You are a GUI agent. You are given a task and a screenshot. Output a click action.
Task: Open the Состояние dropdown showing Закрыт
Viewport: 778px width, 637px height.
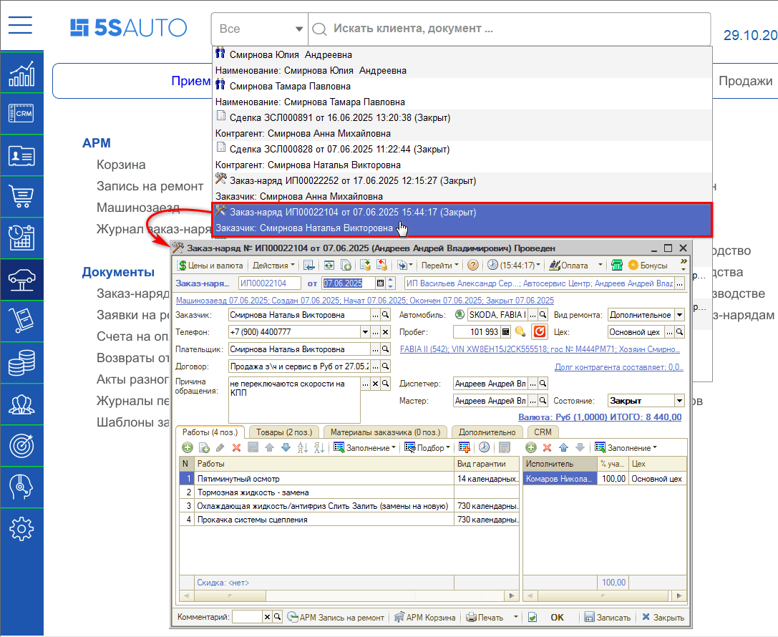tap(679, 402)
